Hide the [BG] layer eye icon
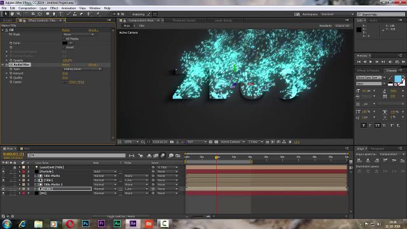The image size is (407, 229). click(3, 193)
